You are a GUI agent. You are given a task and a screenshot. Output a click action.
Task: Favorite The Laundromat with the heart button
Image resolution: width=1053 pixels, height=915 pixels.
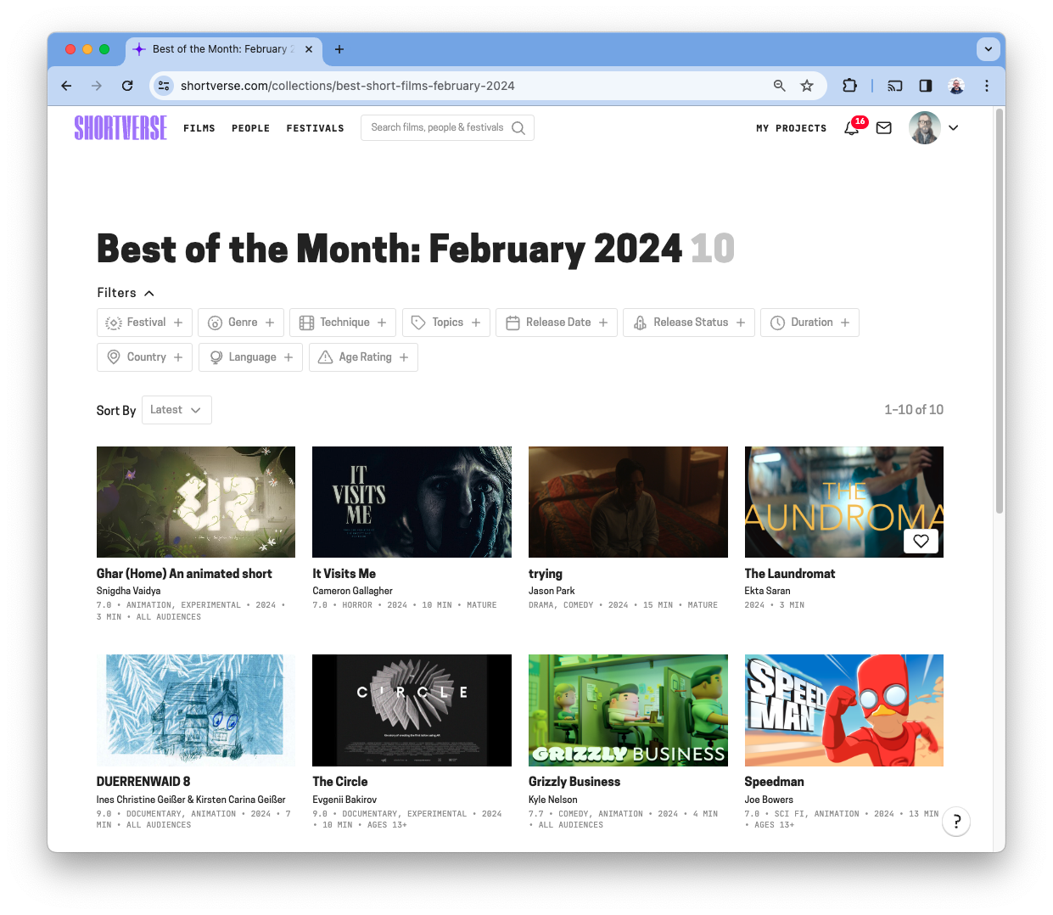(921, 541)
